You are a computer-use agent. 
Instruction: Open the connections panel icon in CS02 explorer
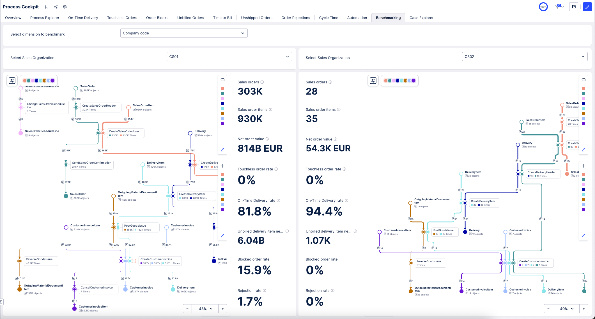583,166
